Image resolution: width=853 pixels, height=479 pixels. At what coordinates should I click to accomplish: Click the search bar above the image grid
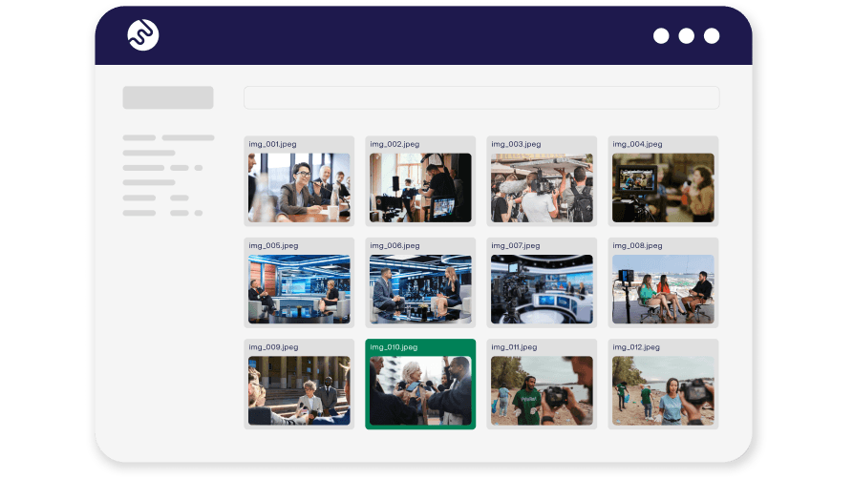tap(480, 97)
